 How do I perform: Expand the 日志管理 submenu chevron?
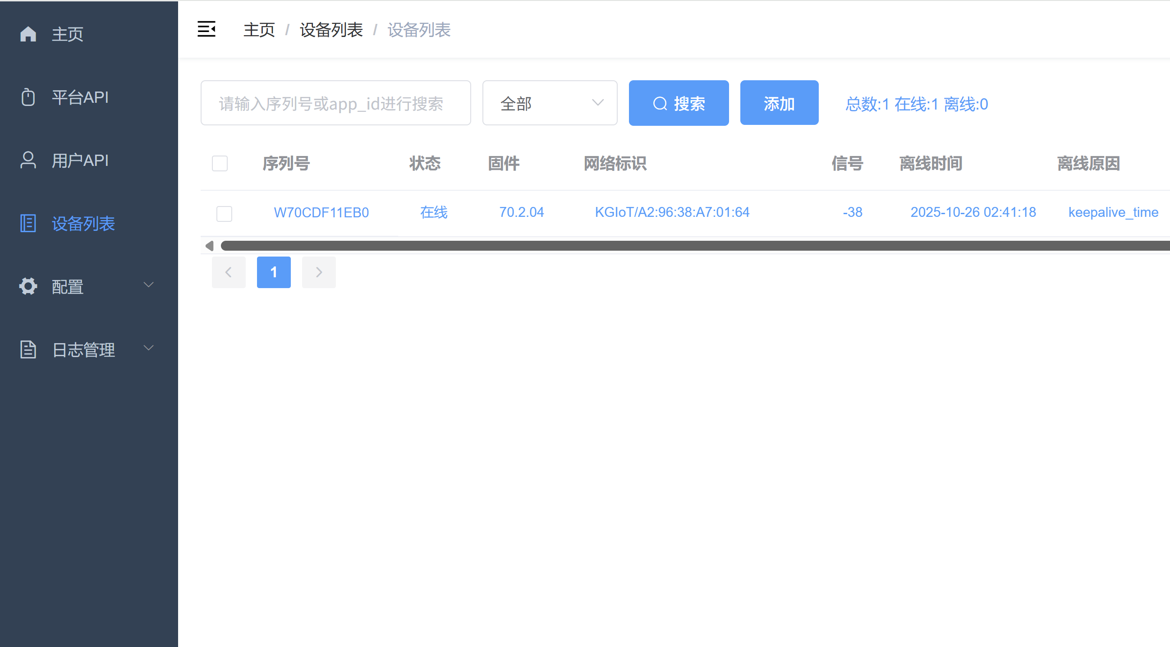point(148,348)
